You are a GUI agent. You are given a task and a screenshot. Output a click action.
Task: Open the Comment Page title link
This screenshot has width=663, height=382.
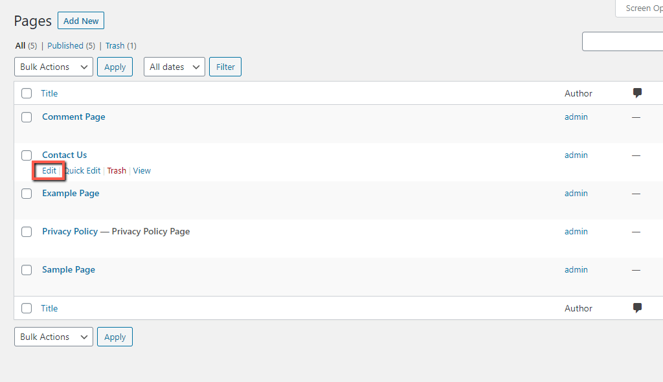pyautogui.click(x=74, y=117)
